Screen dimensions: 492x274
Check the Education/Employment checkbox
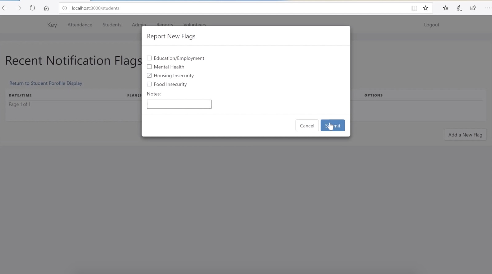coord(149,58)
